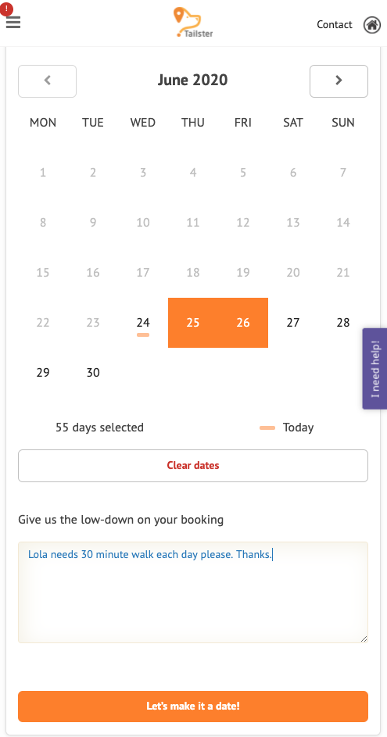Click the red notification alert badge
The height and width of the screenshot is (737, 387).
(x=6, y=9)
